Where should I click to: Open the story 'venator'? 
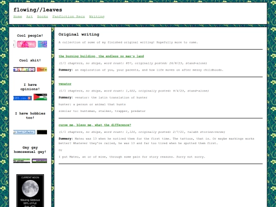pos(65,84)
